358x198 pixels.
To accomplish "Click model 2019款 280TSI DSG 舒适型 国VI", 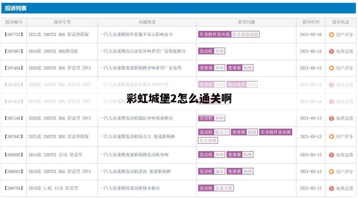I will 60,171.
